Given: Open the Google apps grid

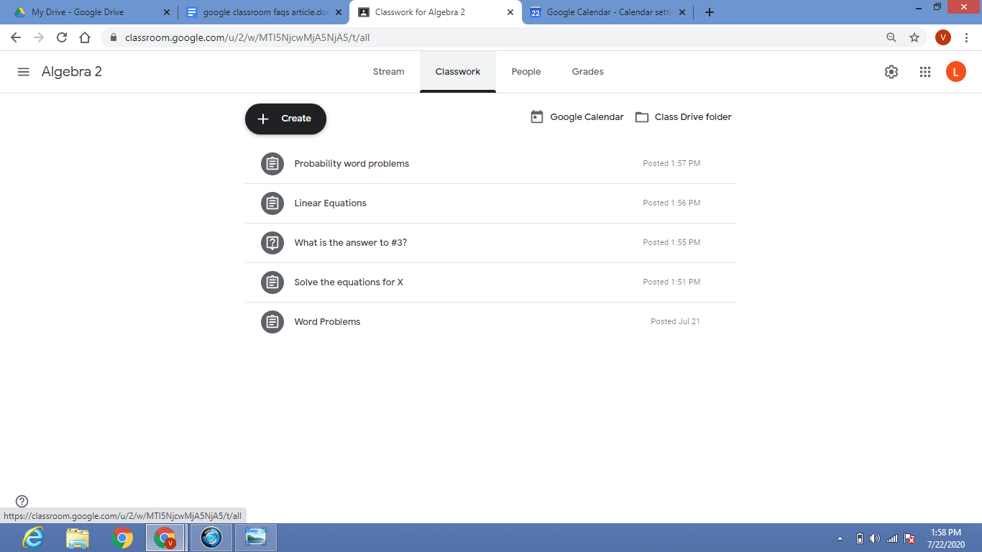Looking at the screenshot, I should 925,72.
